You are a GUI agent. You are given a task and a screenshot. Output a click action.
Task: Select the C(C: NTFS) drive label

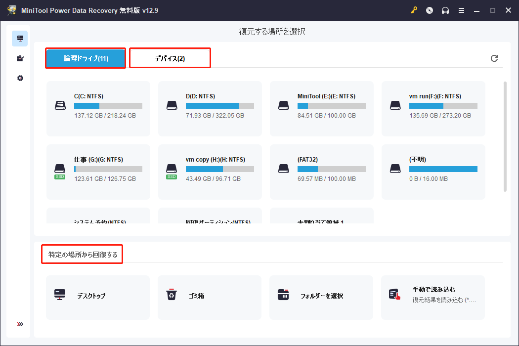88,96
